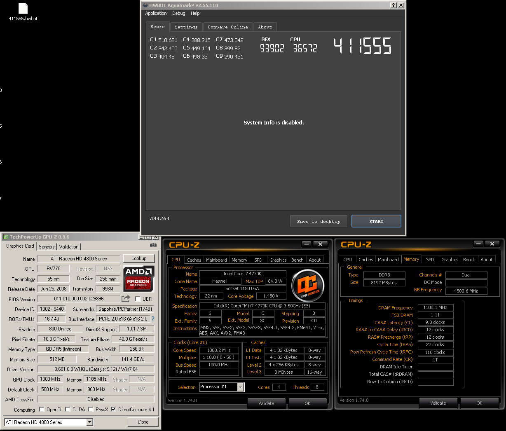The image size is (506, 431).
Task: Switch to the Settings tab in Aquamark
Action: click(x=186, y=27)
